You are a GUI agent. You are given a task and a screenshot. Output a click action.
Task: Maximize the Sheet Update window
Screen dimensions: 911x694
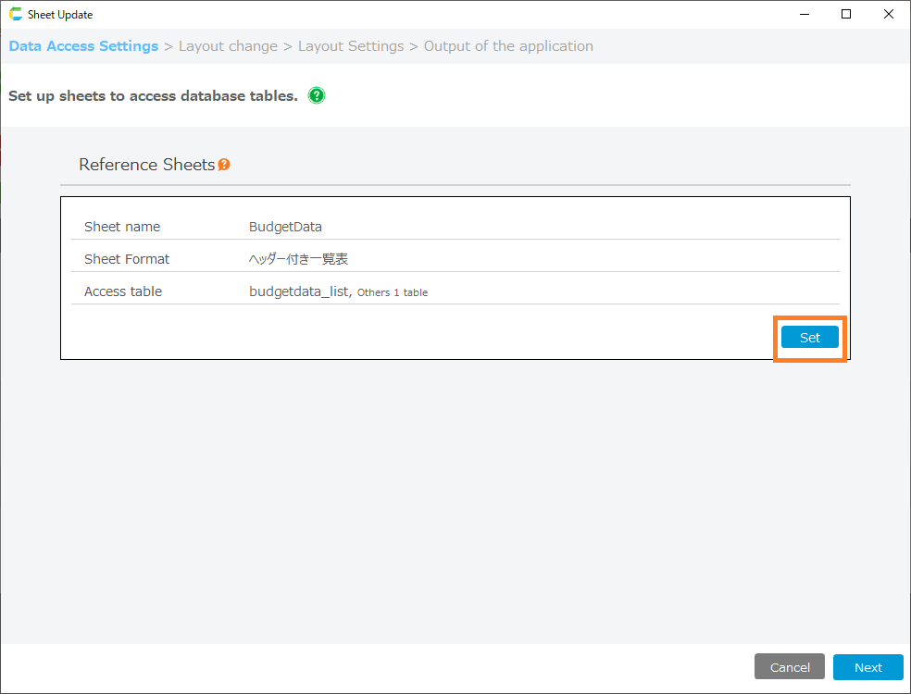point(846,14)
